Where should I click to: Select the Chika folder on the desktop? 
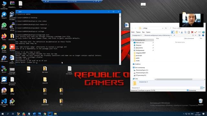29,69
